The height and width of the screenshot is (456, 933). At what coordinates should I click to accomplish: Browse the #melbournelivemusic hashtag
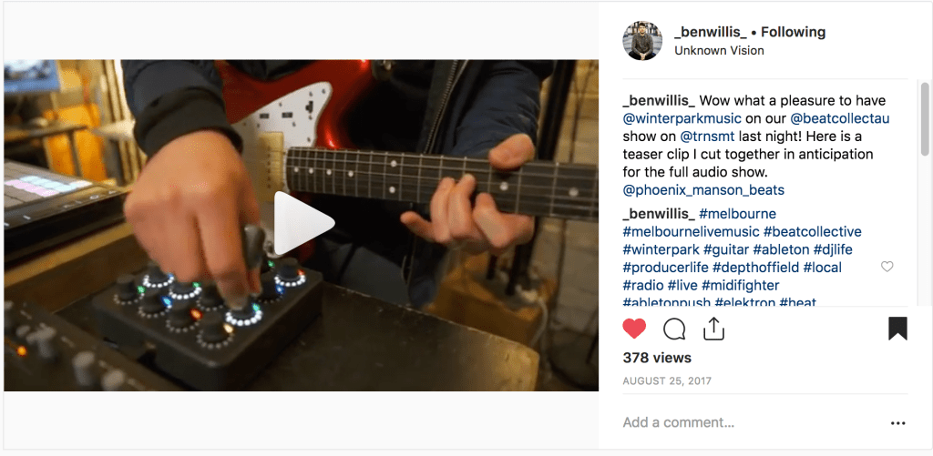(x=691, y=231)
